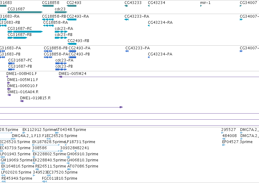This screenshot has width=259, height=183.
Task: Select the DME1-005M24 BAC label
Action: (72, 74)
